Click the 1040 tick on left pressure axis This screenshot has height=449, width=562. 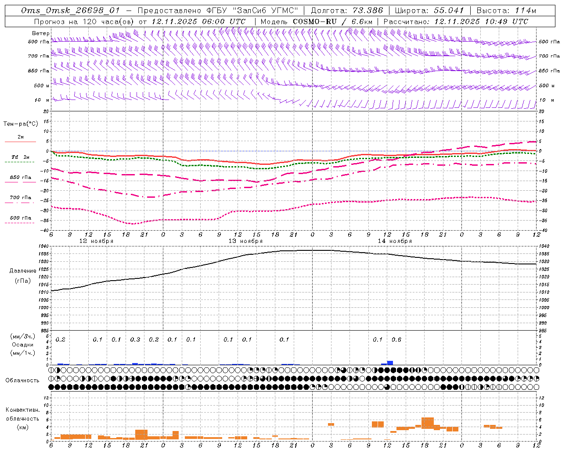click(44, 246)
